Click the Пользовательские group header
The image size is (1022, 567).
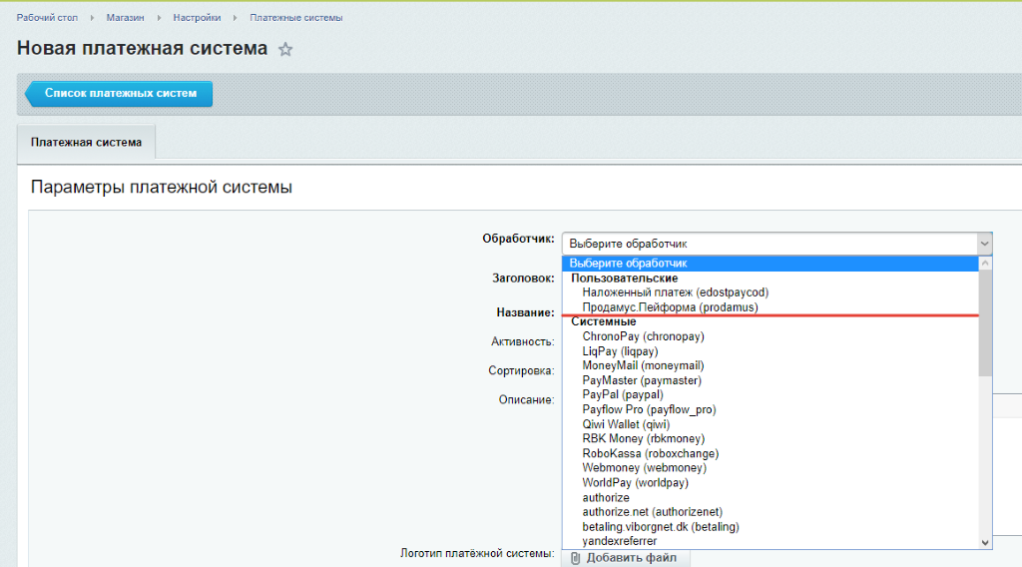point(625,279)
